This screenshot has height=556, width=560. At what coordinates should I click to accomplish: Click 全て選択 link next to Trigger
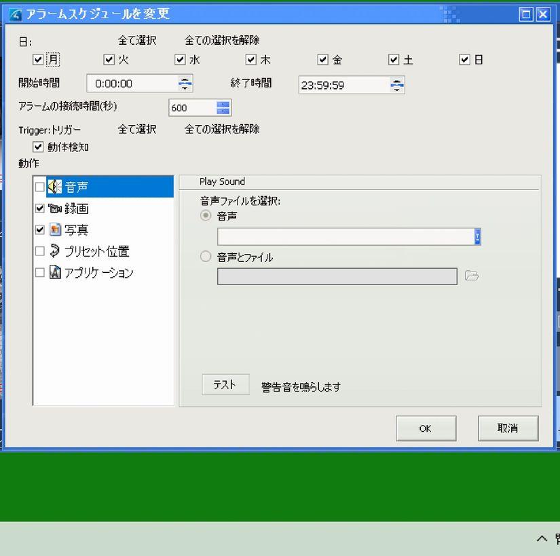click(137, 129)
